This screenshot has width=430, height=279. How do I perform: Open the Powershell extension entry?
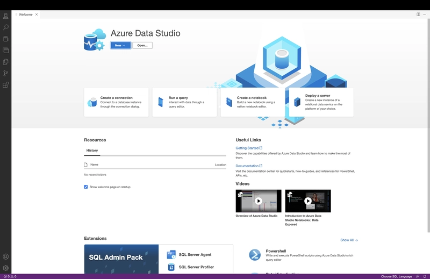(301, 255)
